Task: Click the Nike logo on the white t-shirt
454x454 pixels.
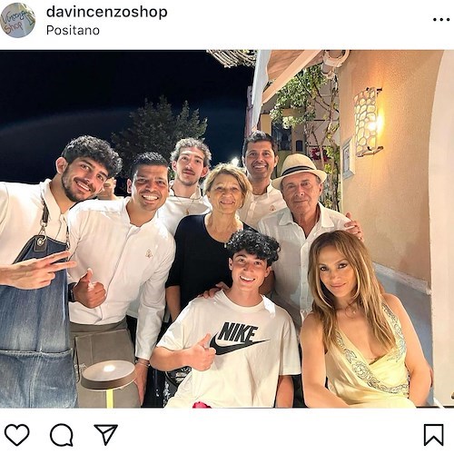Action: pyautogui.click(x=238, y=339)
